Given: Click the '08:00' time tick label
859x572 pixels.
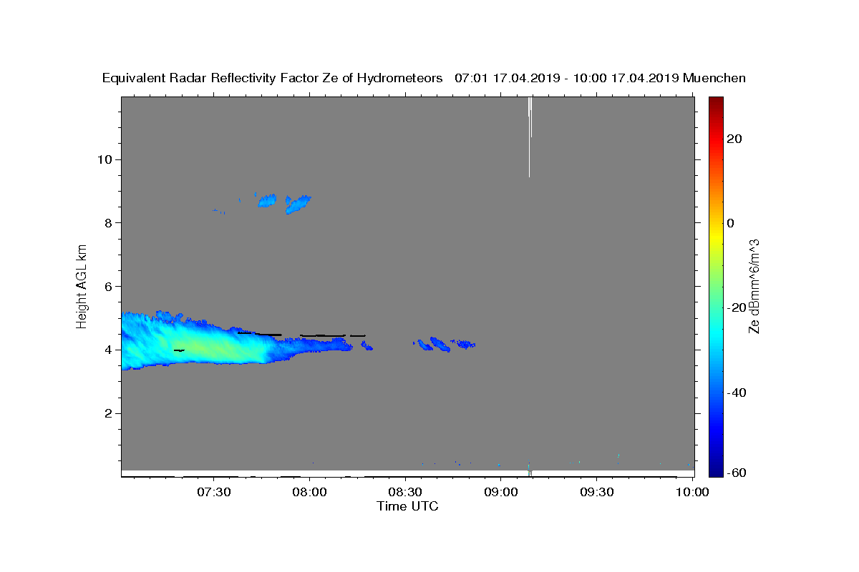Looking at the screenshot, I should 310,492.
